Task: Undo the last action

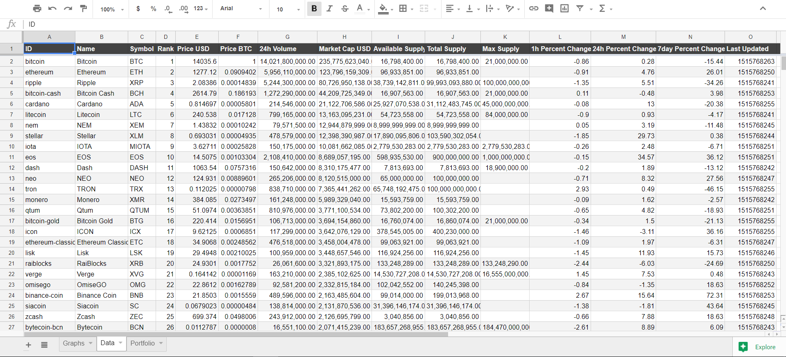Action: click(52, 9)
